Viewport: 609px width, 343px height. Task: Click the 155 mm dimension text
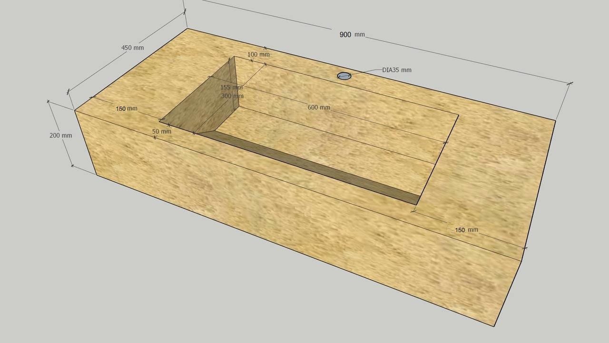click(231, 88)
